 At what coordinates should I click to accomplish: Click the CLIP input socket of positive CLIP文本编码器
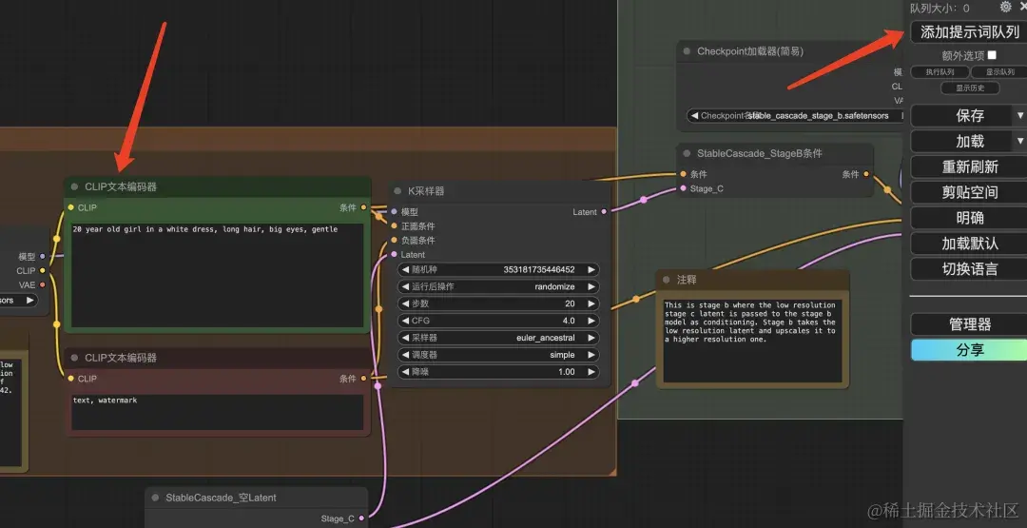(70, 207)
